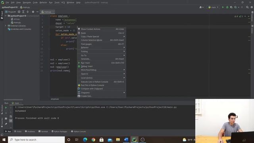This screenshot has height=143, width=254.
Task: Click the PyCharm icon on the taskbar
Action: [x=134, y=139]
